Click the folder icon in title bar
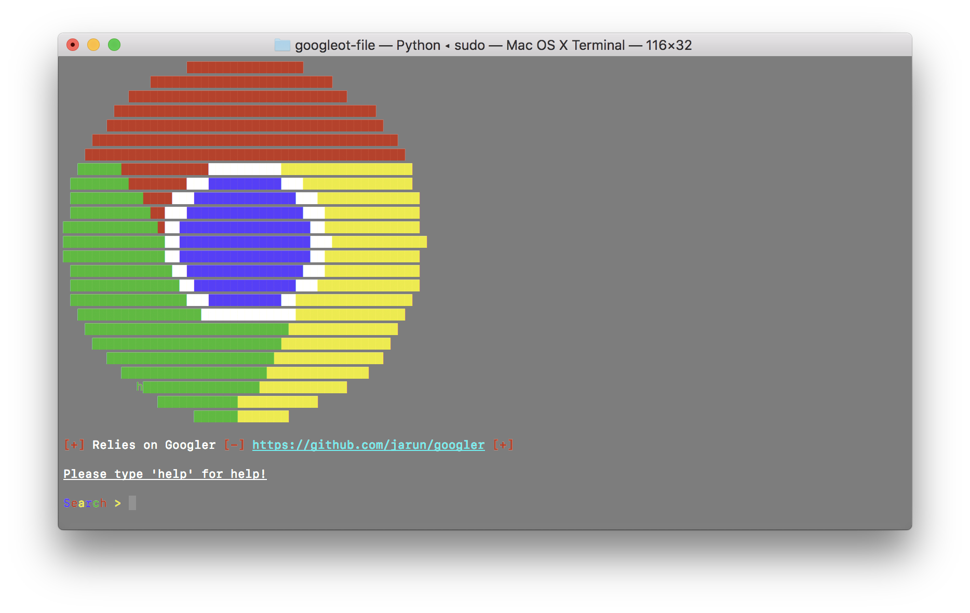The image size is (970, 613). pyautogui.click(x=282, y=45)
